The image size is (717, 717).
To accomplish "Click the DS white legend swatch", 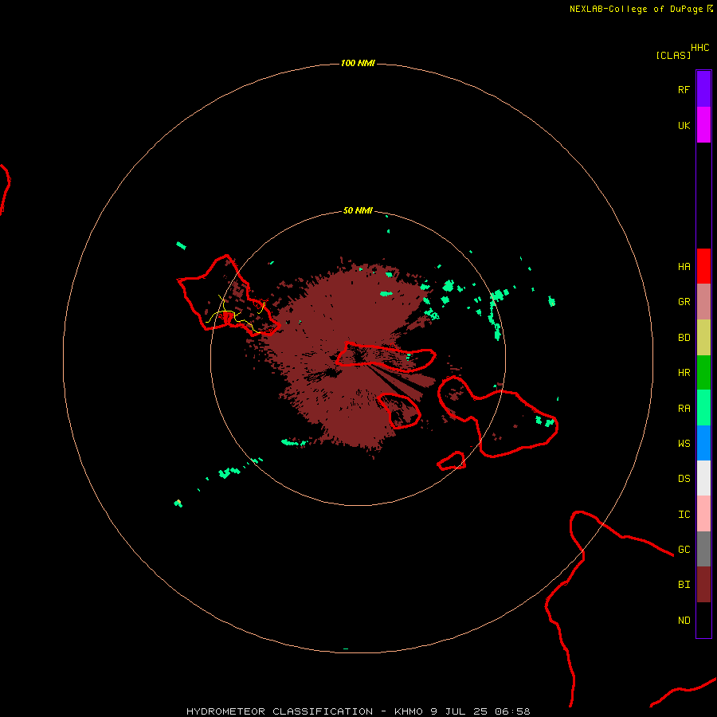I will [703, 478].
